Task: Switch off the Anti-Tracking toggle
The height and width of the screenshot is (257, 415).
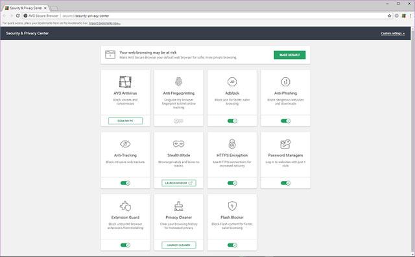Action: click(125, 183)
